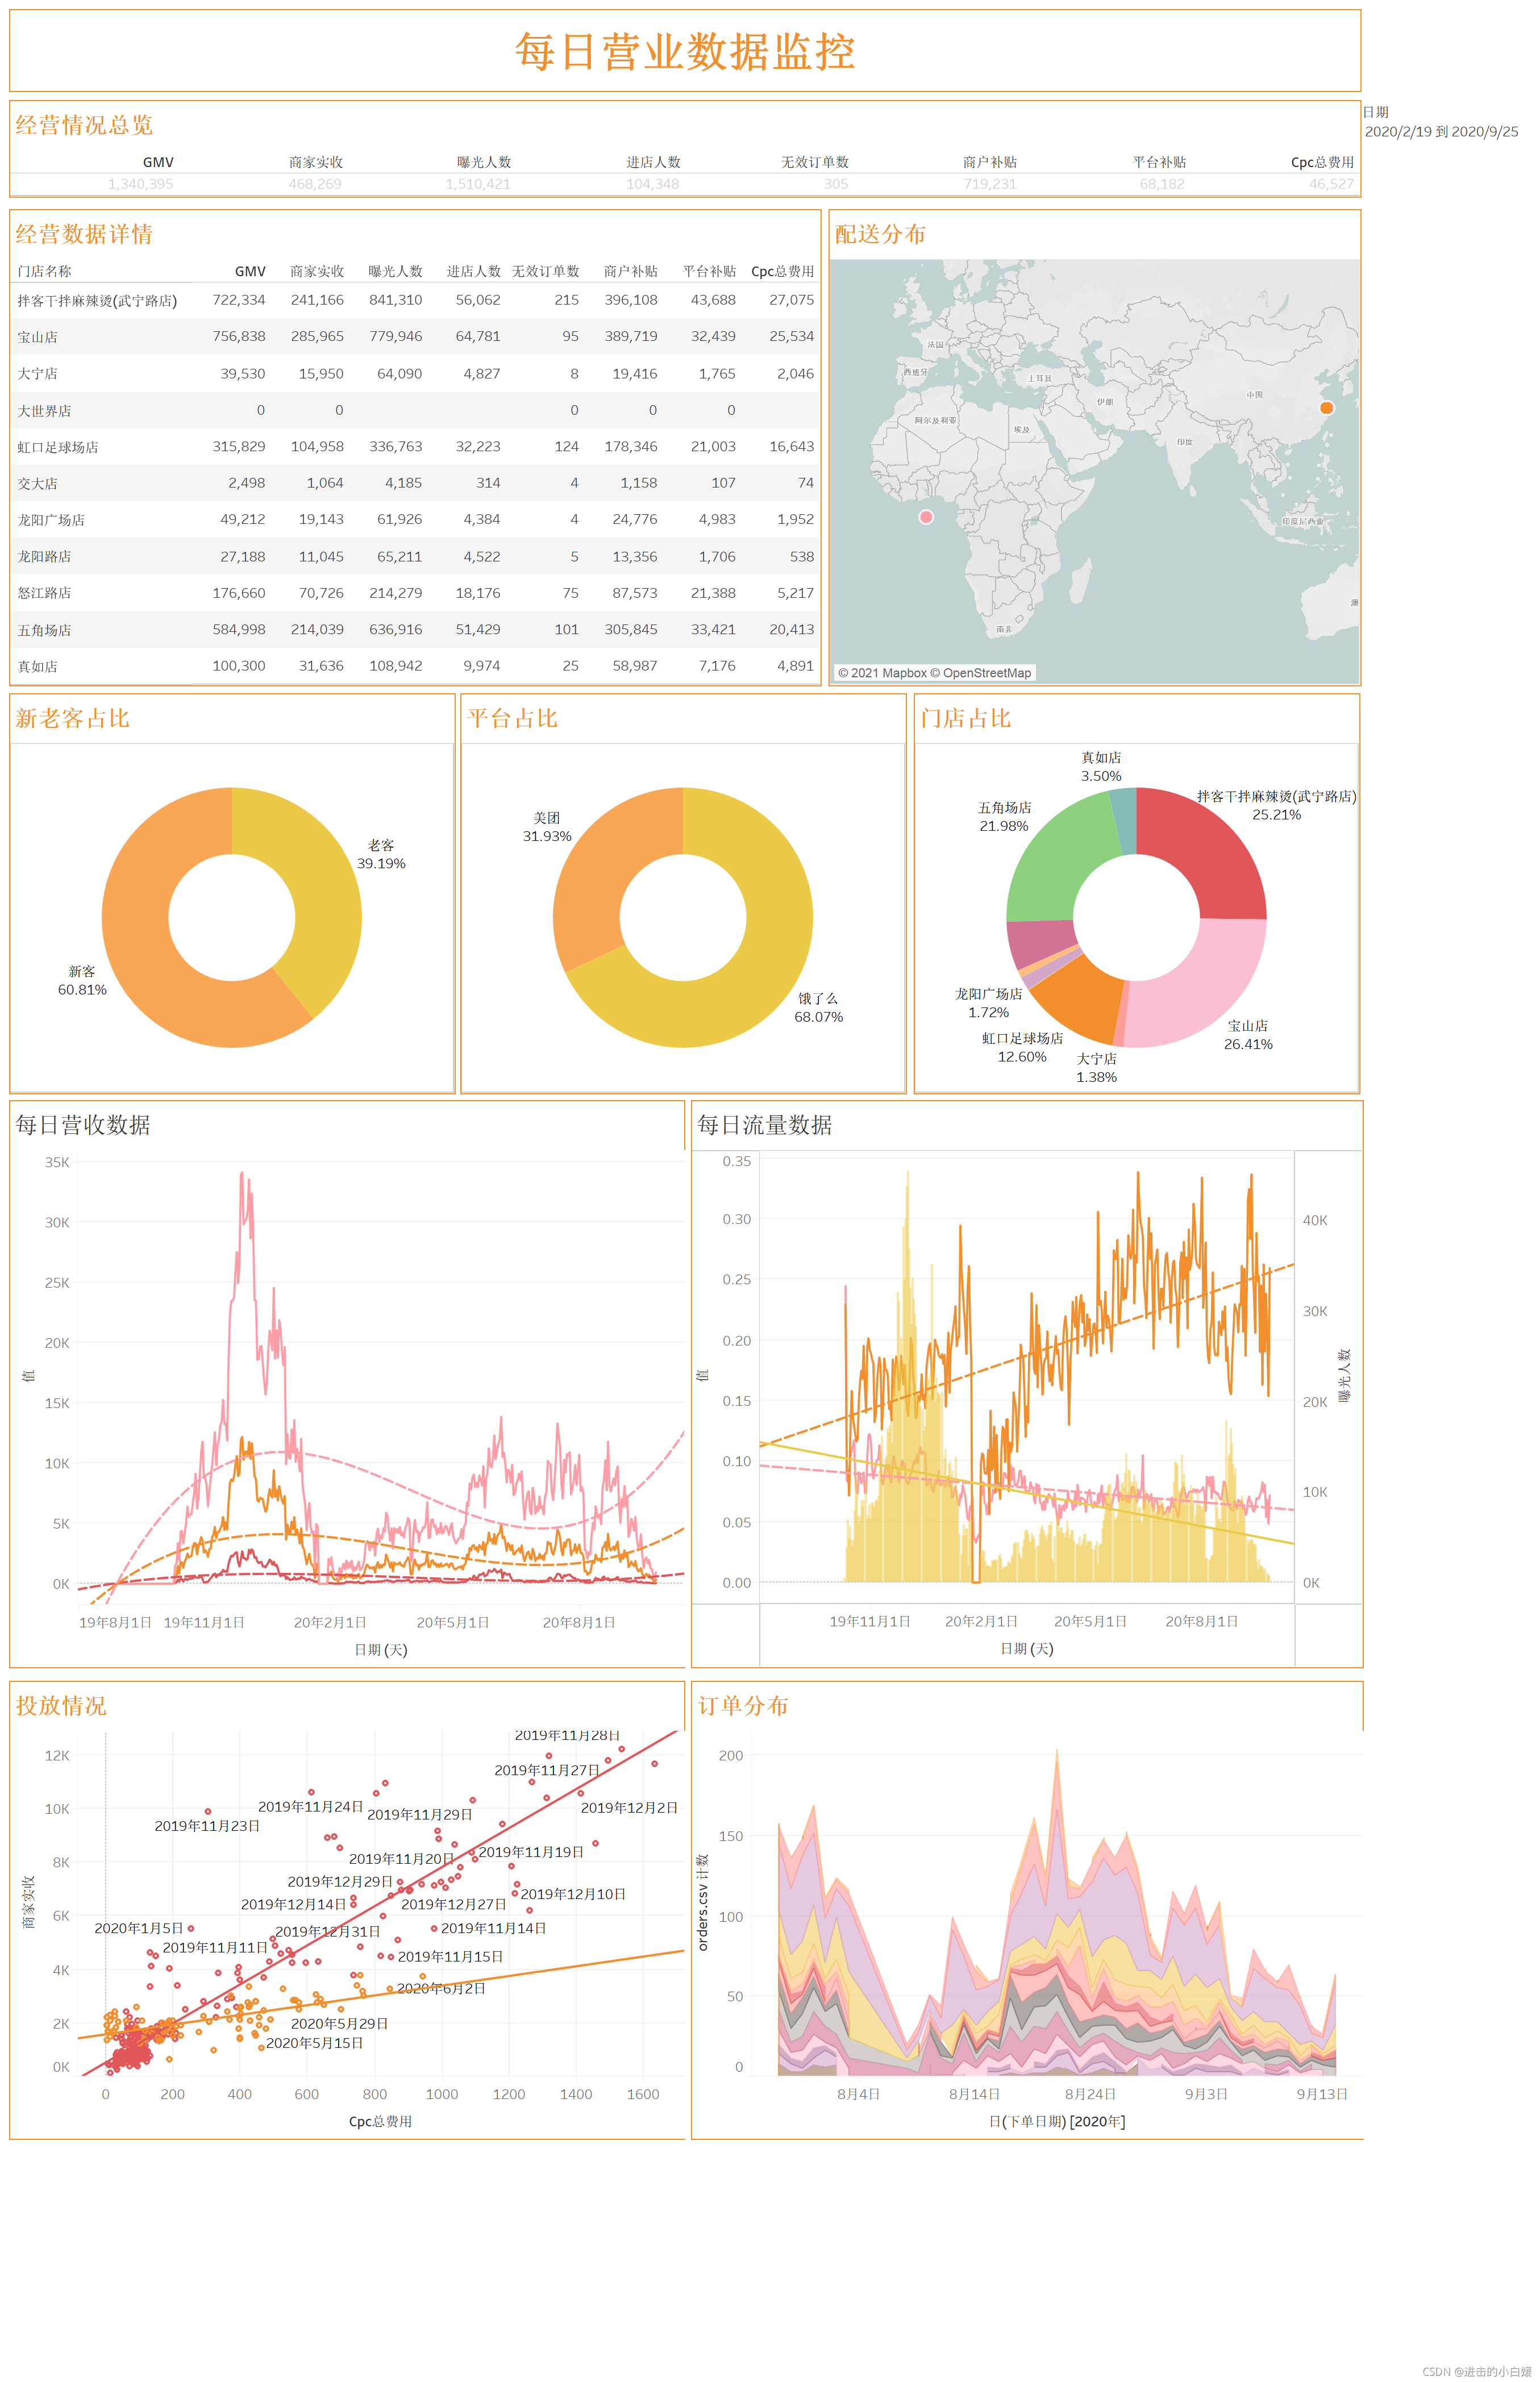Click the 2020年6月2日 scatter label
The image size is (1540, 2382).
[441, 1988]
